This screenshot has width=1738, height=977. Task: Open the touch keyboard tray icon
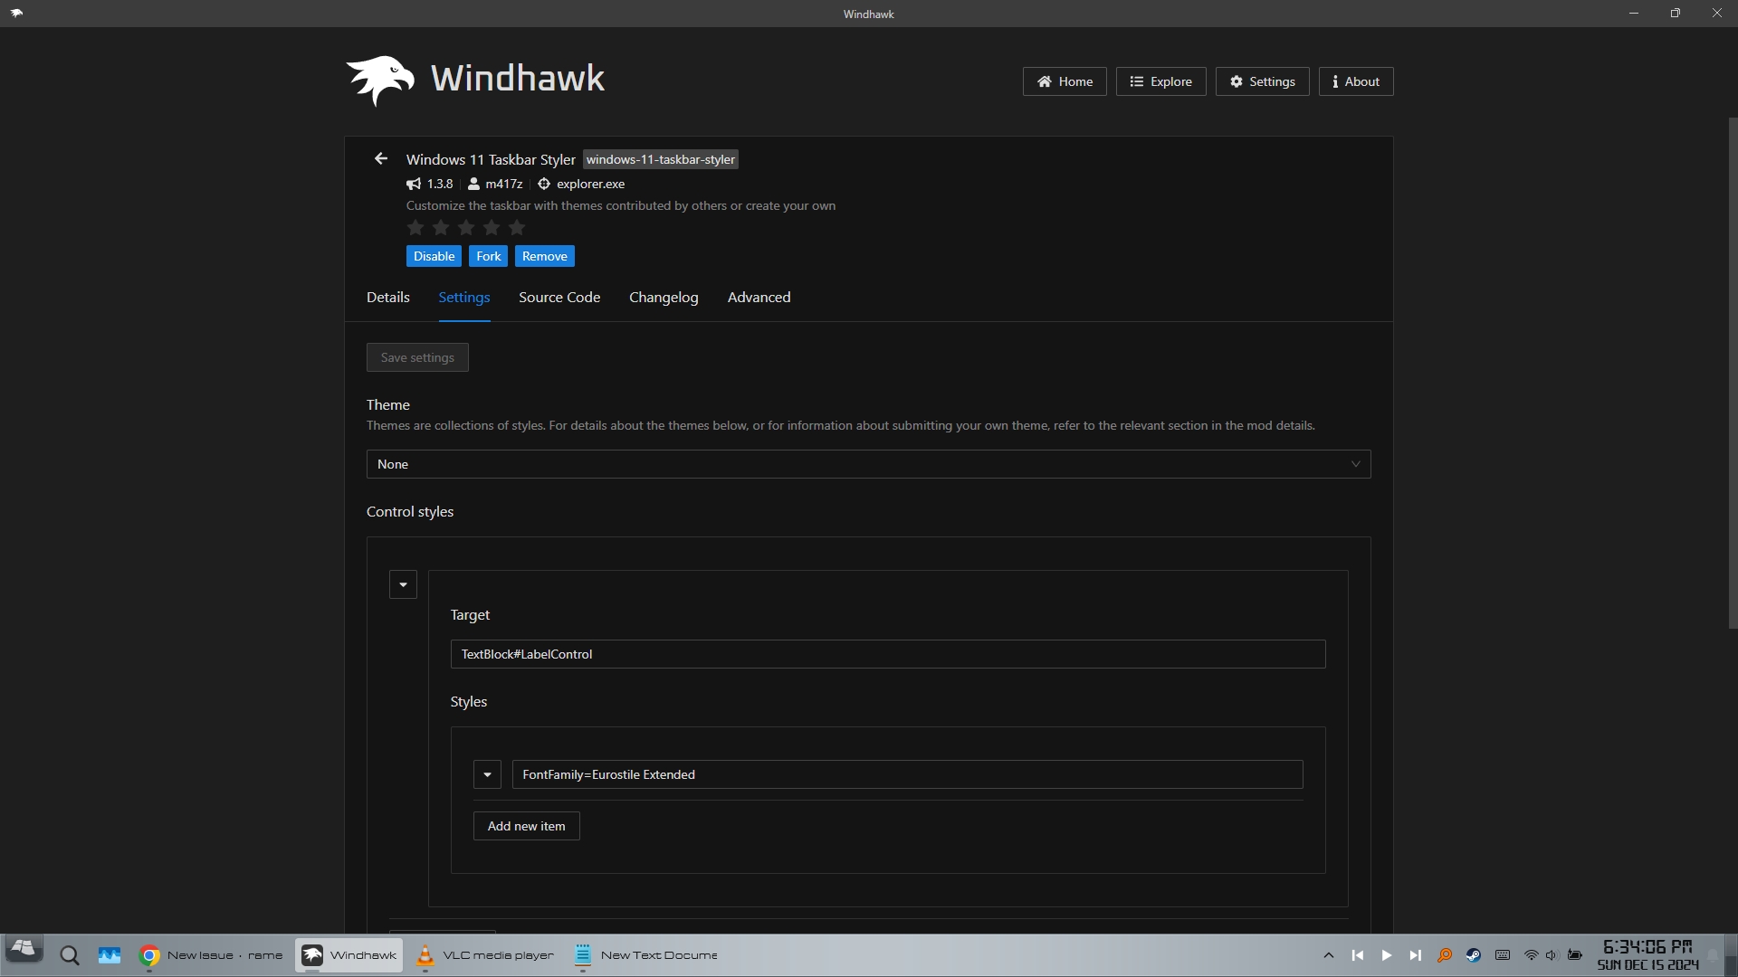click(x=1503, y=955)
